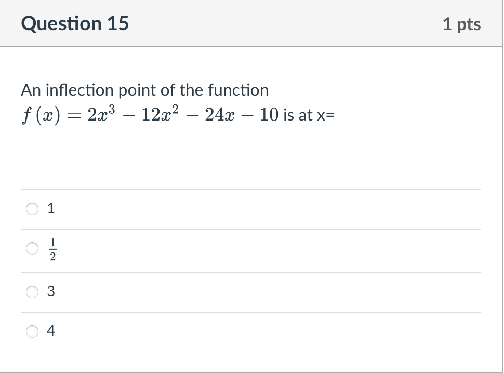Click the inflection point question text
This screenshot has height=373, width=504.
click(144, 90)
